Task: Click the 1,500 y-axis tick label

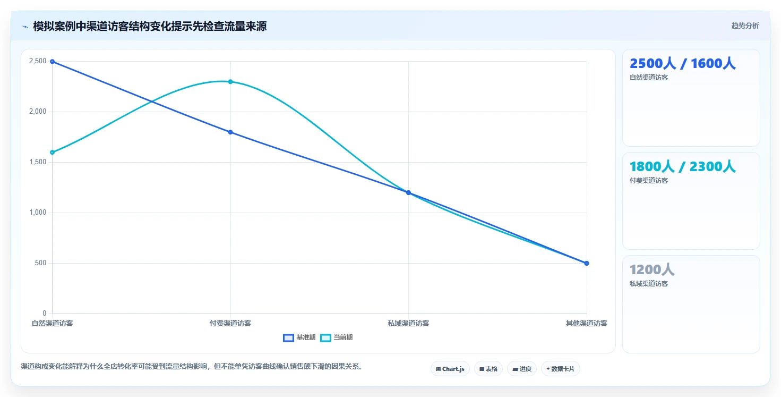Action: pyautogui.click(x=38, y=162)
